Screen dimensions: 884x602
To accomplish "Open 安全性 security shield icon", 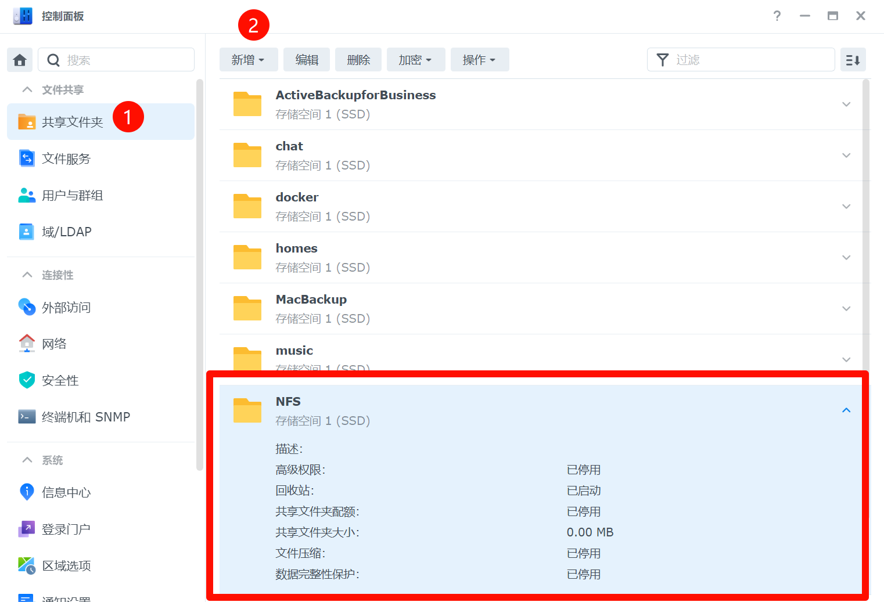I will coord(27,380).
